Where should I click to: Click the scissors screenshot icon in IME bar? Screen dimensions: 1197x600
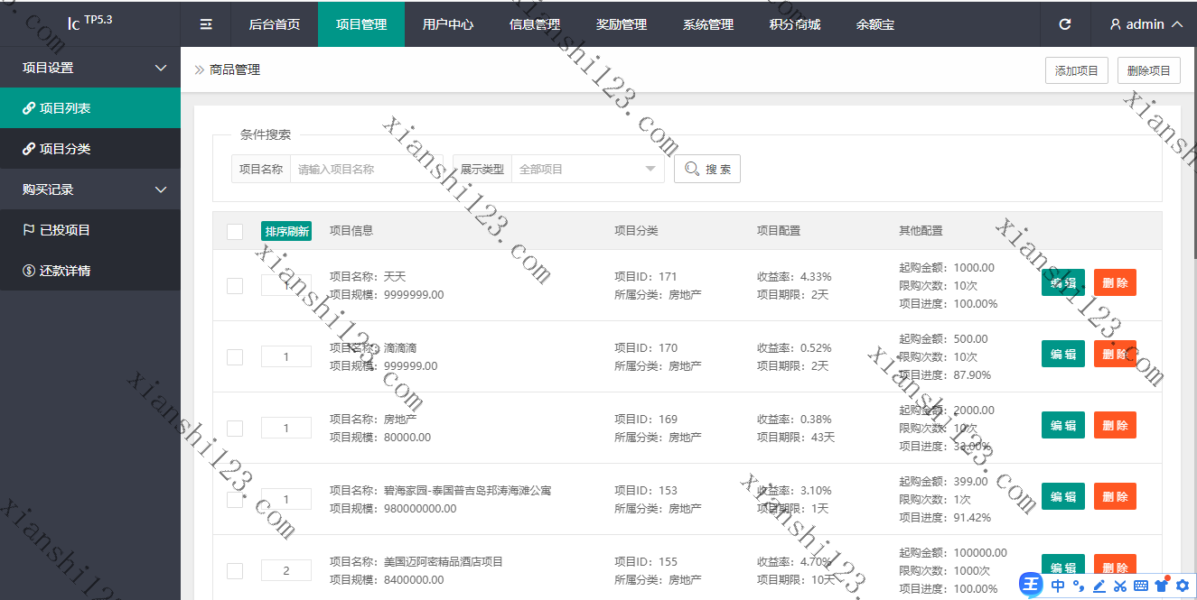pos(1120,586)
